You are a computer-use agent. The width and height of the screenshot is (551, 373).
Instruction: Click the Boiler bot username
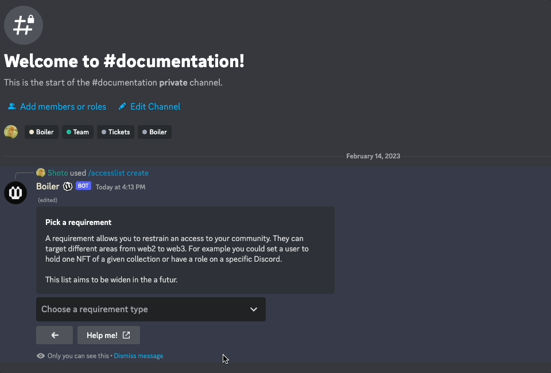[48, 187]
